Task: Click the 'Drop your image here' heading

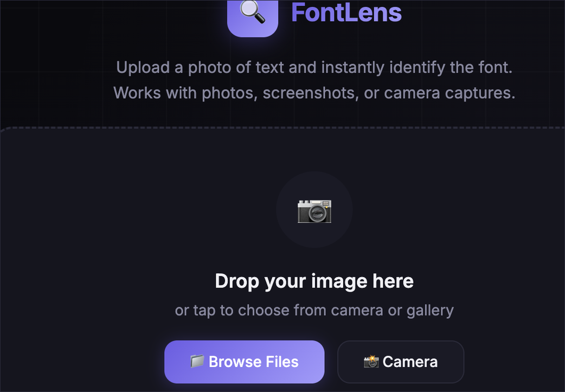Action: (x=314, y=281)
